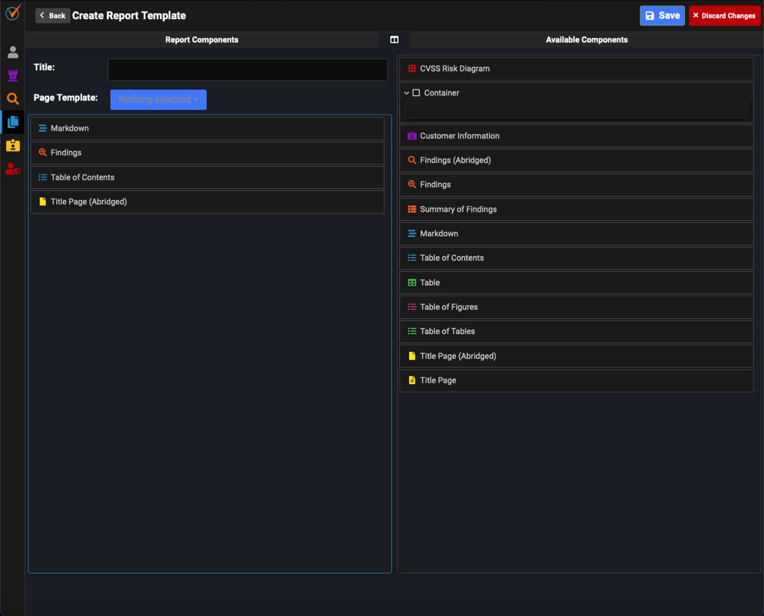Select 'Findings' label in Report Components

66,153
